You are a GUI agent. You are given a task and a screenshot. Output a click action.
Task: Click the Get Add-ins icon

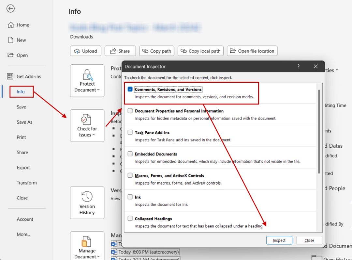coord(10,76)
